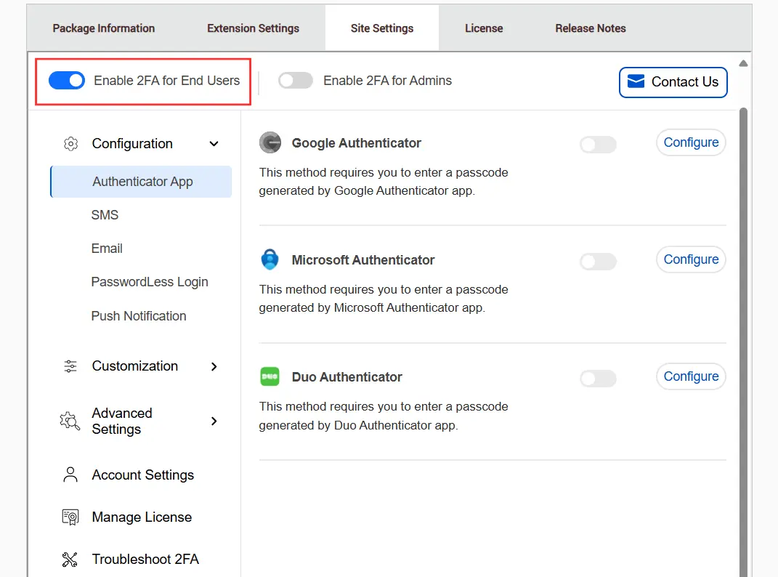Viewport: 778px width, 577px height.
Task: Click the Google Authenticator heading text
Action: pyautogui.click(x=356, y=143)
